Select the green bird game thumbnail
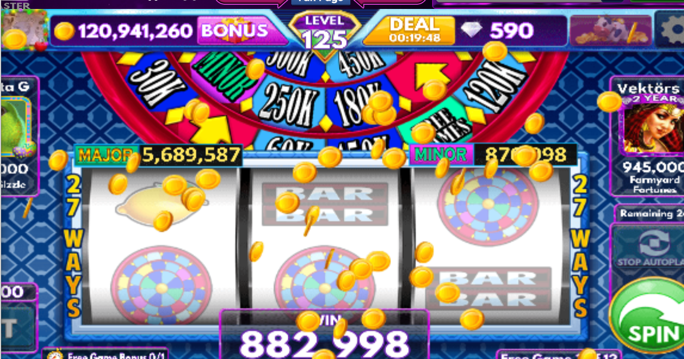This screenshot has width=684, height=359. [16, 127]
